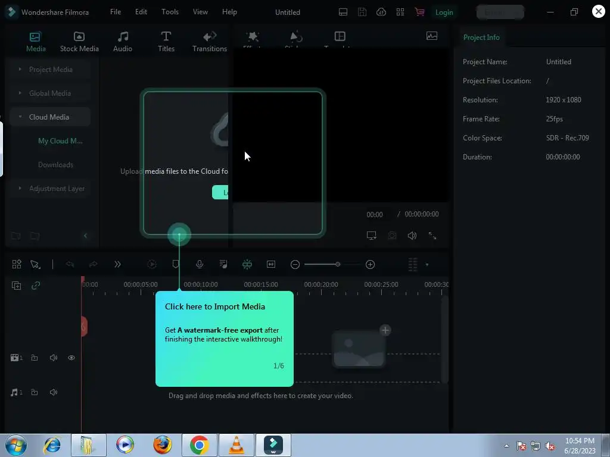Click the timeline vertical scrollbar
Image resolution: width=610 pixels, height=457 pixels.
(x=444, y=339)
